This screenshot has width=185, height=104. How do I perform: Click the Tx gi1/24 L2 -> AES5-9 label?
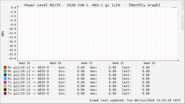(28, 86)
